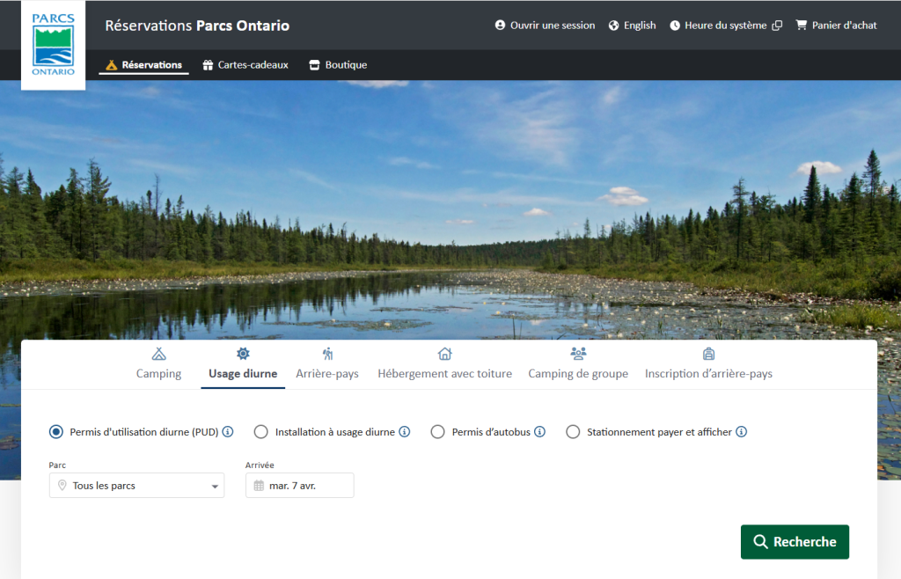Screen dimensions: 901x579
Task: Click the roofed cabin icon above Hébergement avec toiture
Action: (444, 353)
